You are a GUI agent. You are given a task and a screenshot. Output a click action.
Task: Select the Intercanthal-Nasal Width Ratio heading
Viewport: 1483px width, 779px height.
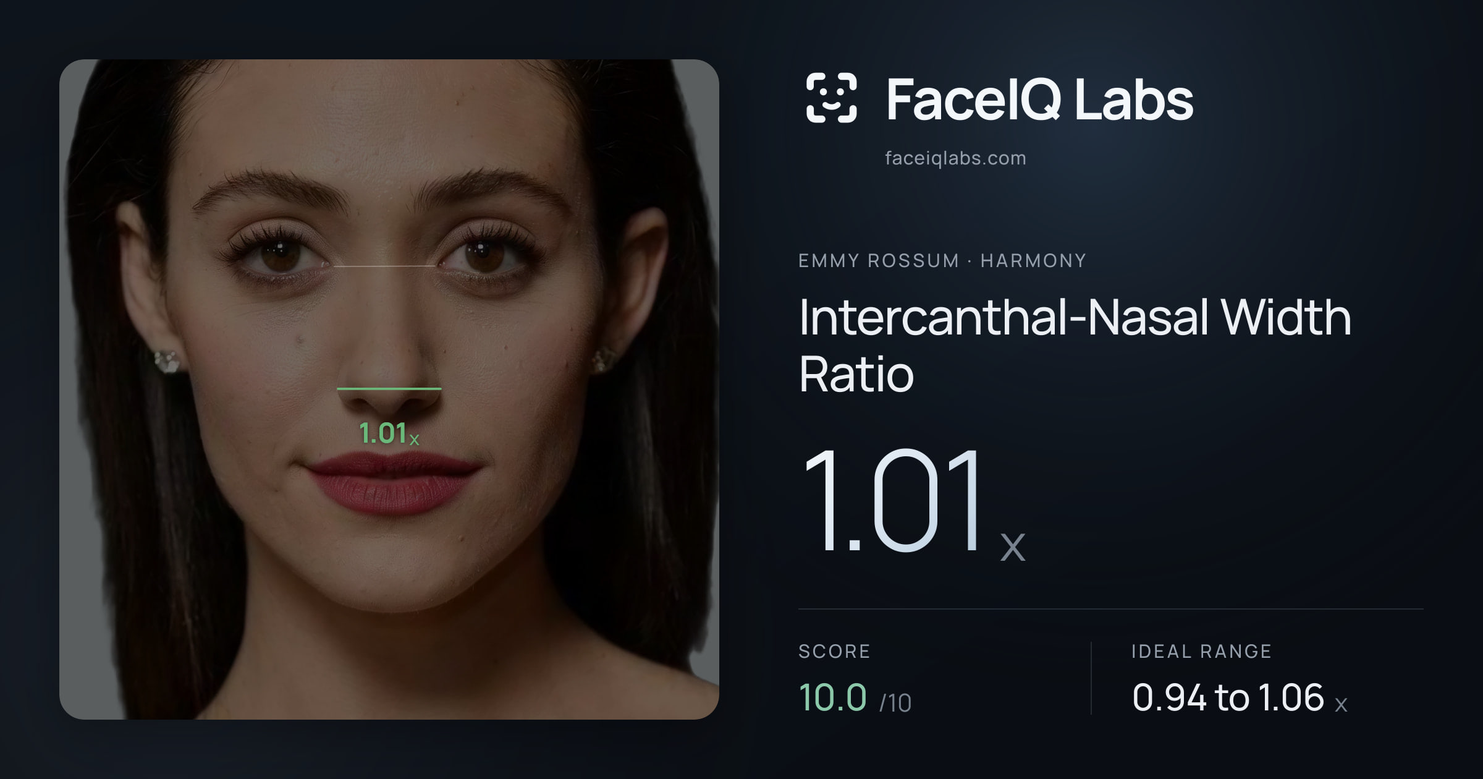(x=1075, y=345)
